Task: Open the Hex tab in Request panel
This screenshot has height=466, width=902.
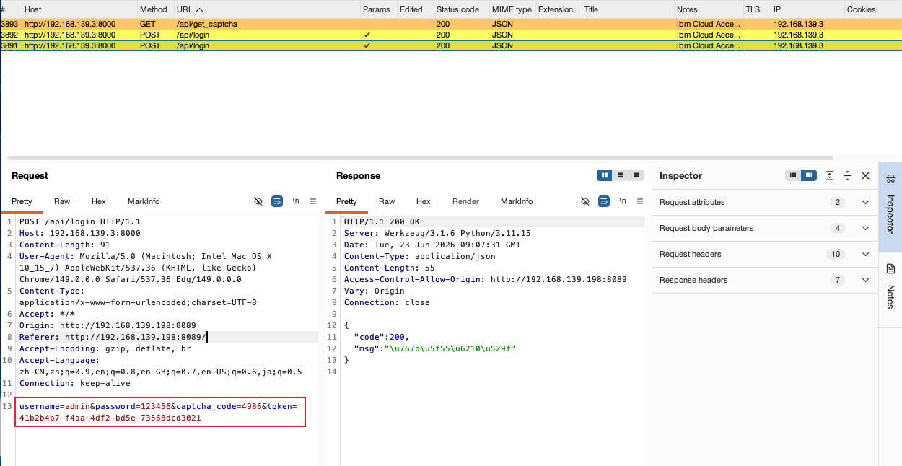Action: tap(99, 201)
